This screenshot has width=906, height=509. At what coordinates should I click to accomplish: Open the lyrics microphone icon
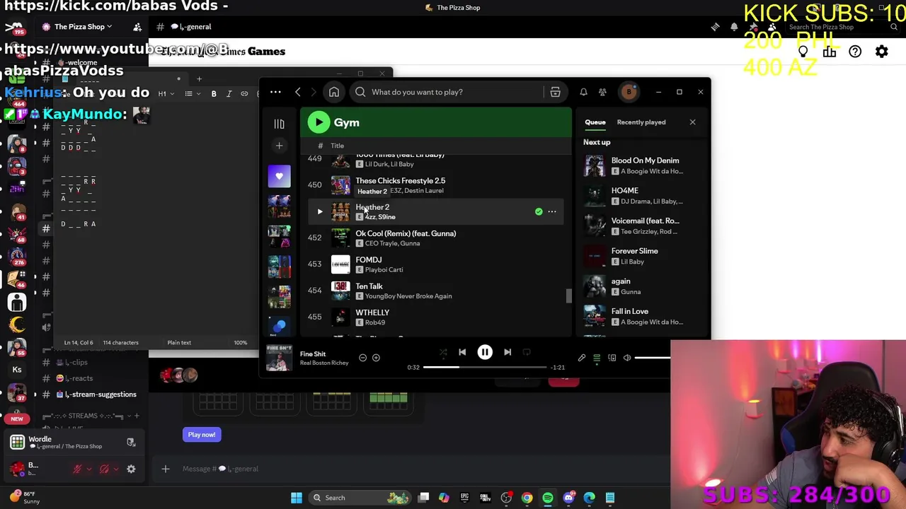click(582, 358)
